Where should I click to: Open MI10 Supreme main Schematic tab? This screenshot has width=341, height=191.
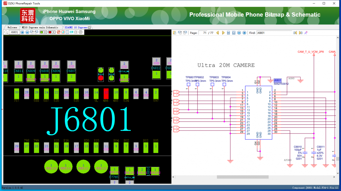(40, 27)
